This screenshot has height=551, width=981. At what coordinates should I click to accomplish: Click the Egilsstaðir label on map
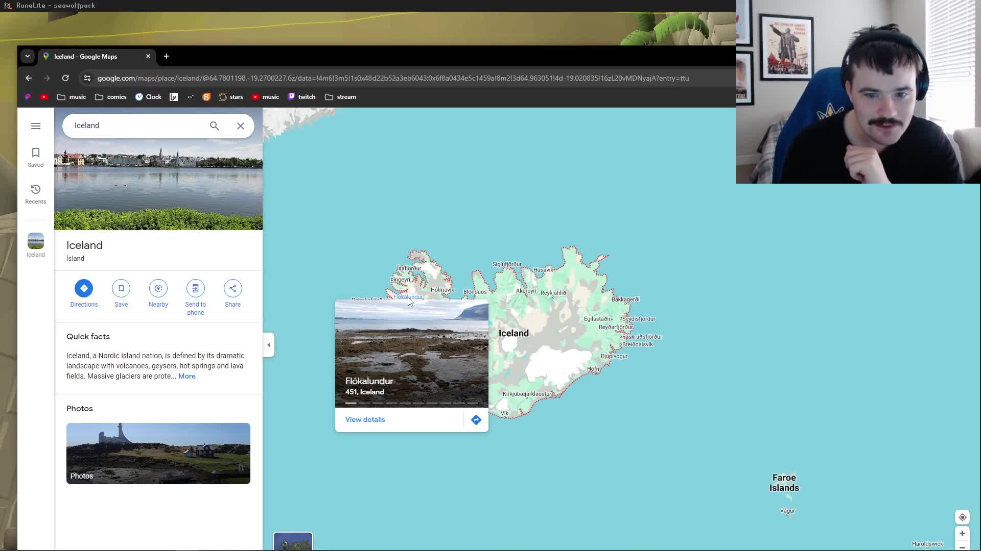(x=597, y=319)
